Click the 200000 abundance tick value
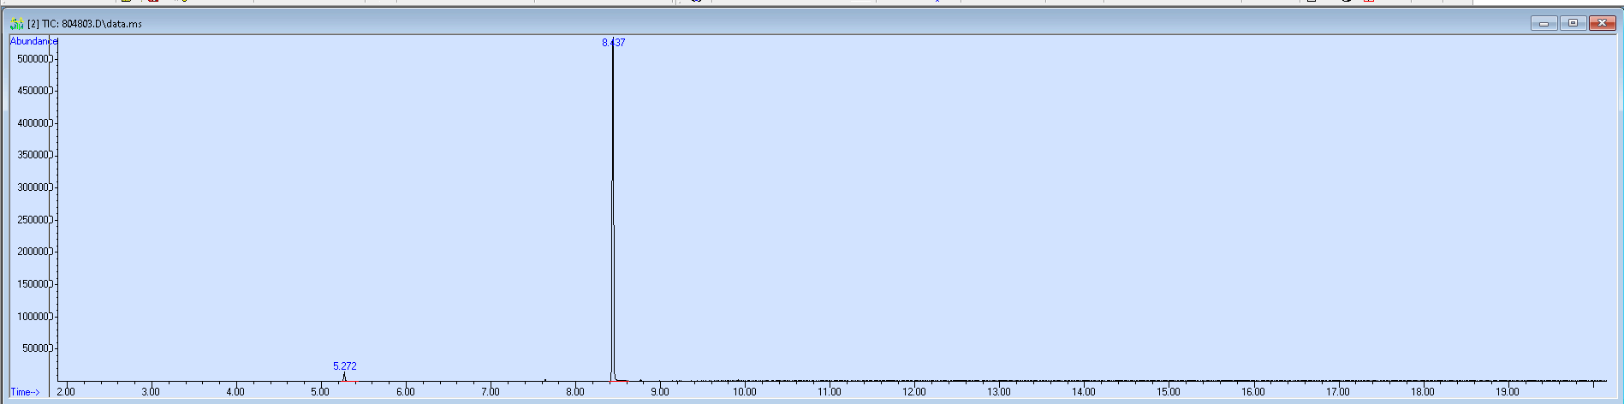The width and height of the screenshot is (1624, 404). click(x=33, y=252)
